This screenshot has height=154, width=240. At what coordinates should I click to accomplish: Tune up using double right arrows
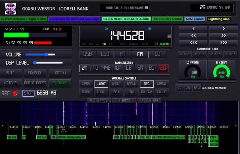click(x=223, y=35)
